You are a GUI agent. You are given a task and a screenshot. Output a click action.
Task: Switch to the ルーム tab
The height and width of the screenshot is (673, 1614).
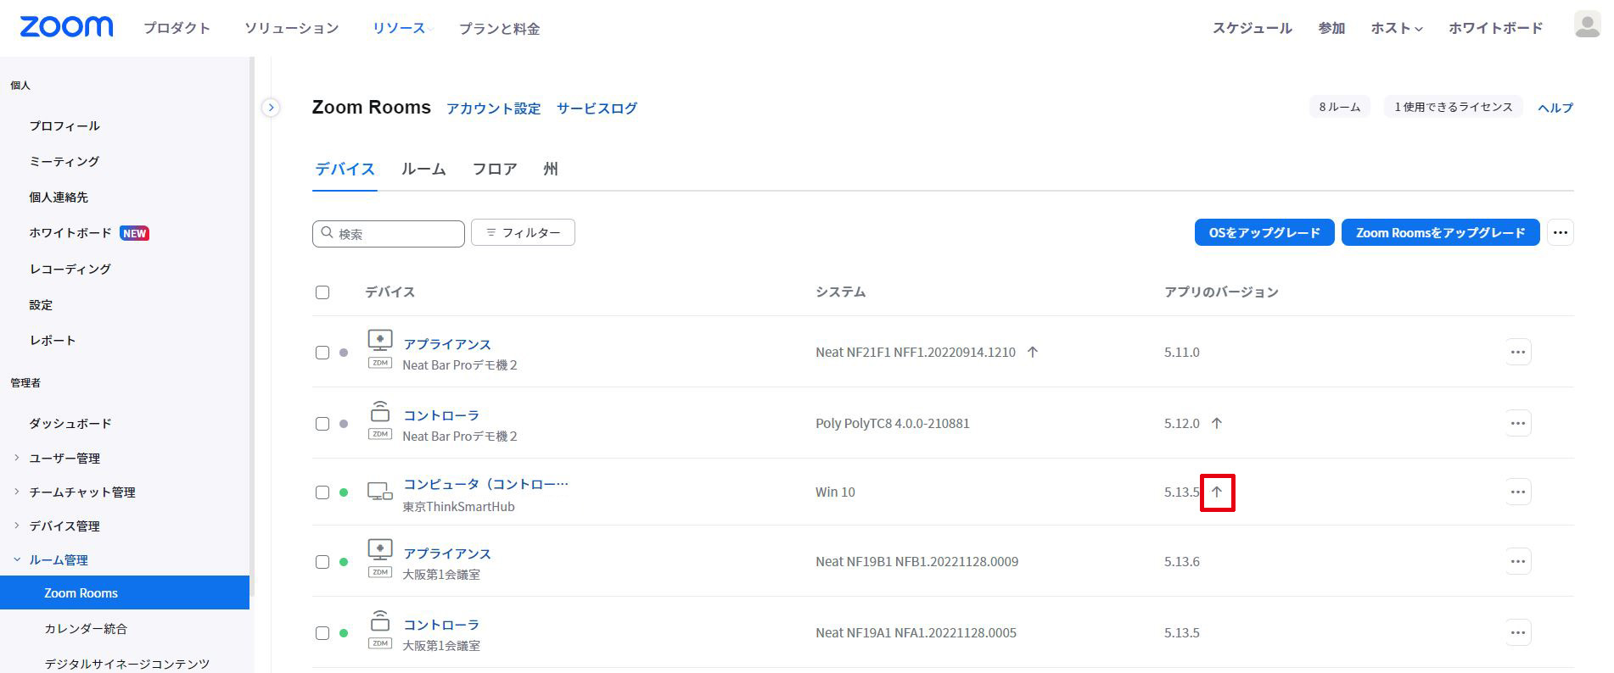tap(423, 169)
